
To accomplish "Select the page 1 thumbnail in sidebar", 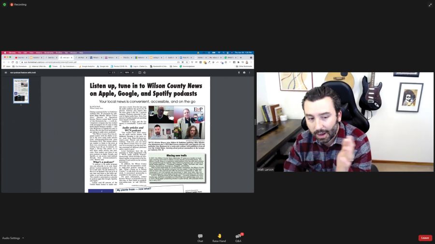I will coord(21,91).
